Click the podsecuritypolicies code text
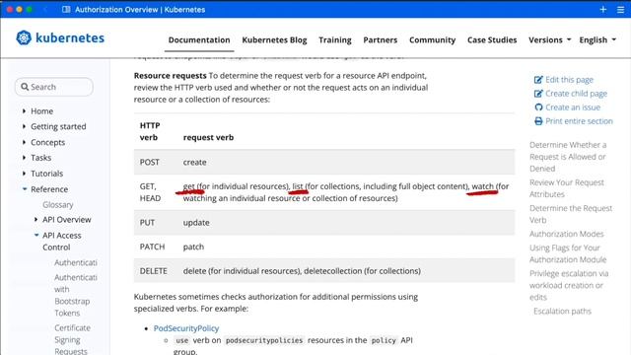 (263, 340)
